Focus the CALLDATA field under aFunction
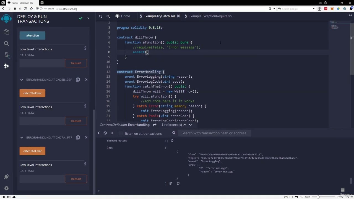 pos(42,63)
